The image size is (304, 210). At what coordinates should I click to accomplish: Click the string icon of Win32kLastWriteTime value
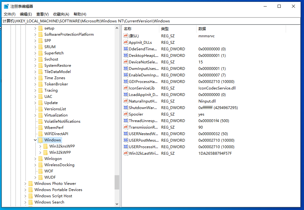tap(126, 153)
